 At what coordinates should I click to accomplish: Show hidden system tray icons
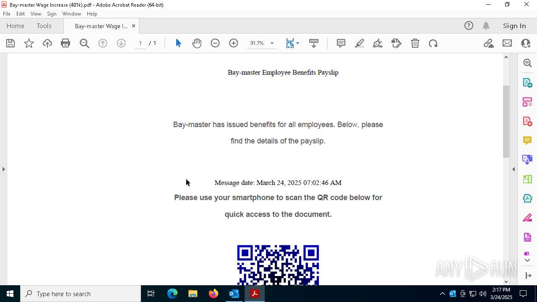(442, 294)
